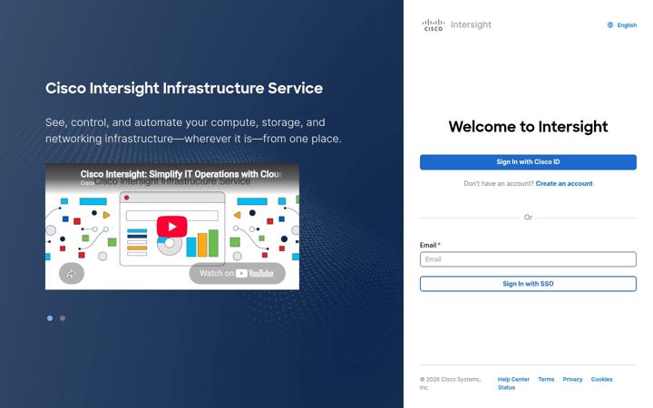Open the Terms link
The width and height of the screenshot is (653, 408).
pyautogui.click(x=546, y=379)
